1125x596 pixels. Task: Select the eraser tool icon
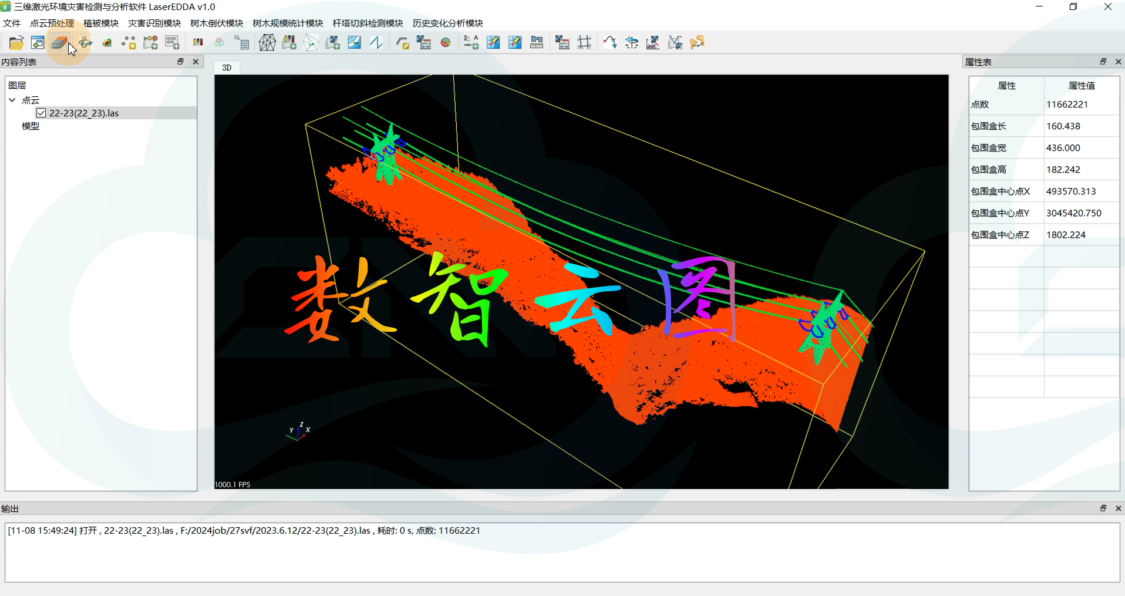59,43
